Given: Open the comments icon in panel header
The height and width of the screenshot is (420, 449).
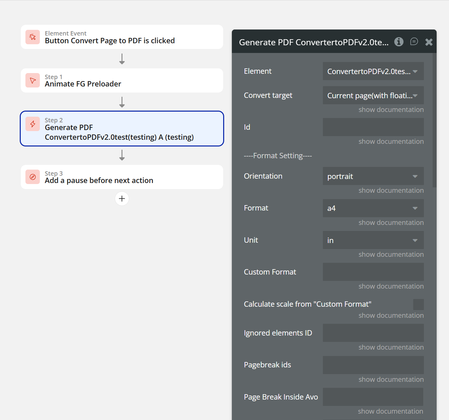Looking at the screenshot, I should [x=414, y=42].
